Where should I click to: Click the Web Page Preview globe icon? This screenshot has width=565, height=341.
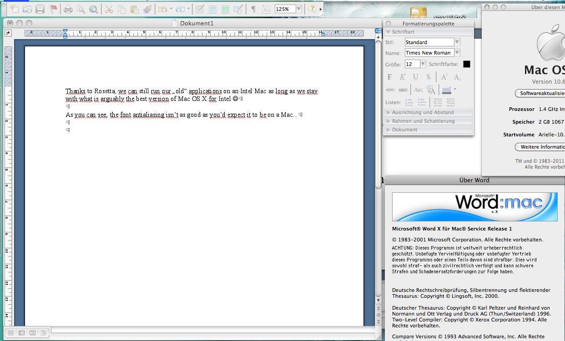(x=94, y=9)
